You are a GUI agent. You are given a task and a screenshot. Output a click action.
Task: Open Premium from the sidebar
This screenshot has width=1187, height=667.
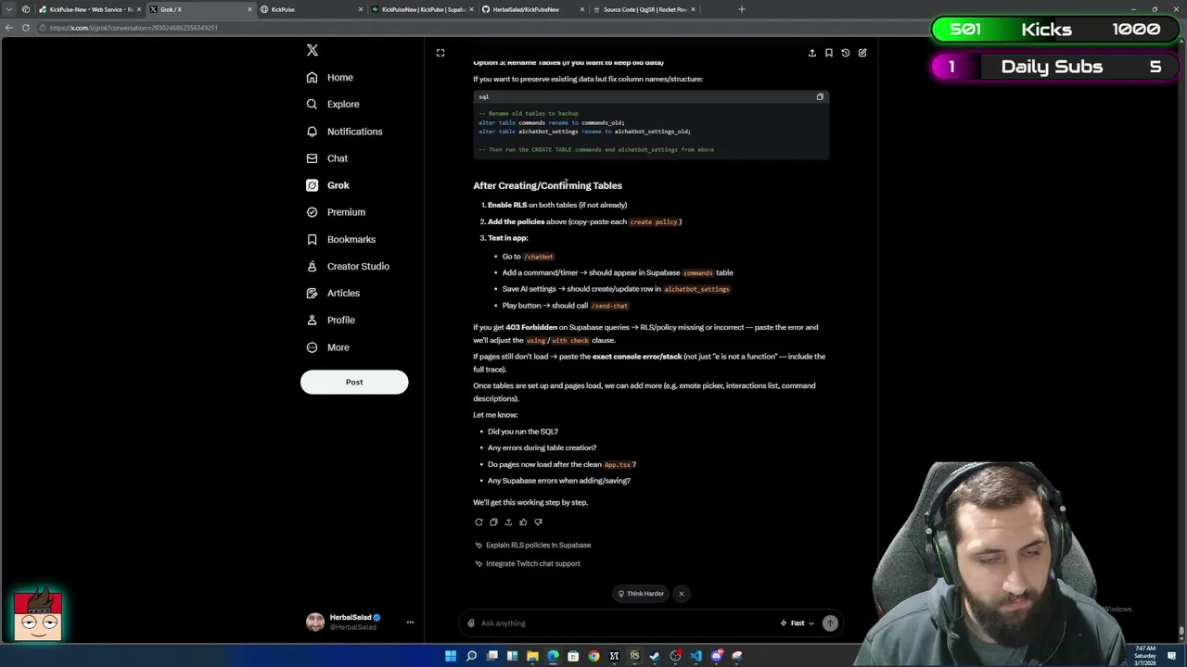point(336,212)
